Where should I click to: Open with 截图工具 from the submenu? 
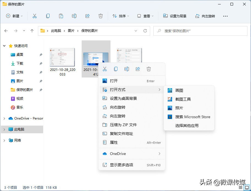point(189,99)
